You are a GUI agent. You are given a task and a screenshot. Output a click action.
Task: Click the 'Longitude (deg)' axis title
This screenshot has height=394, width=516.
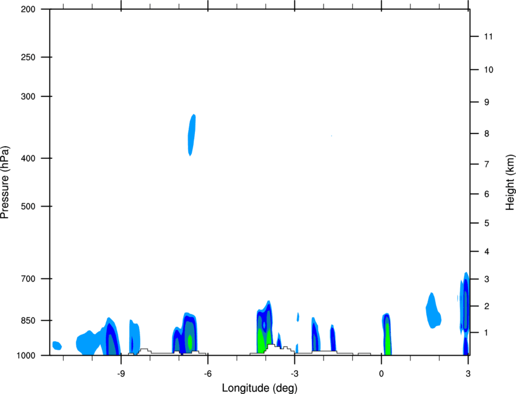(x=260, y=388)
